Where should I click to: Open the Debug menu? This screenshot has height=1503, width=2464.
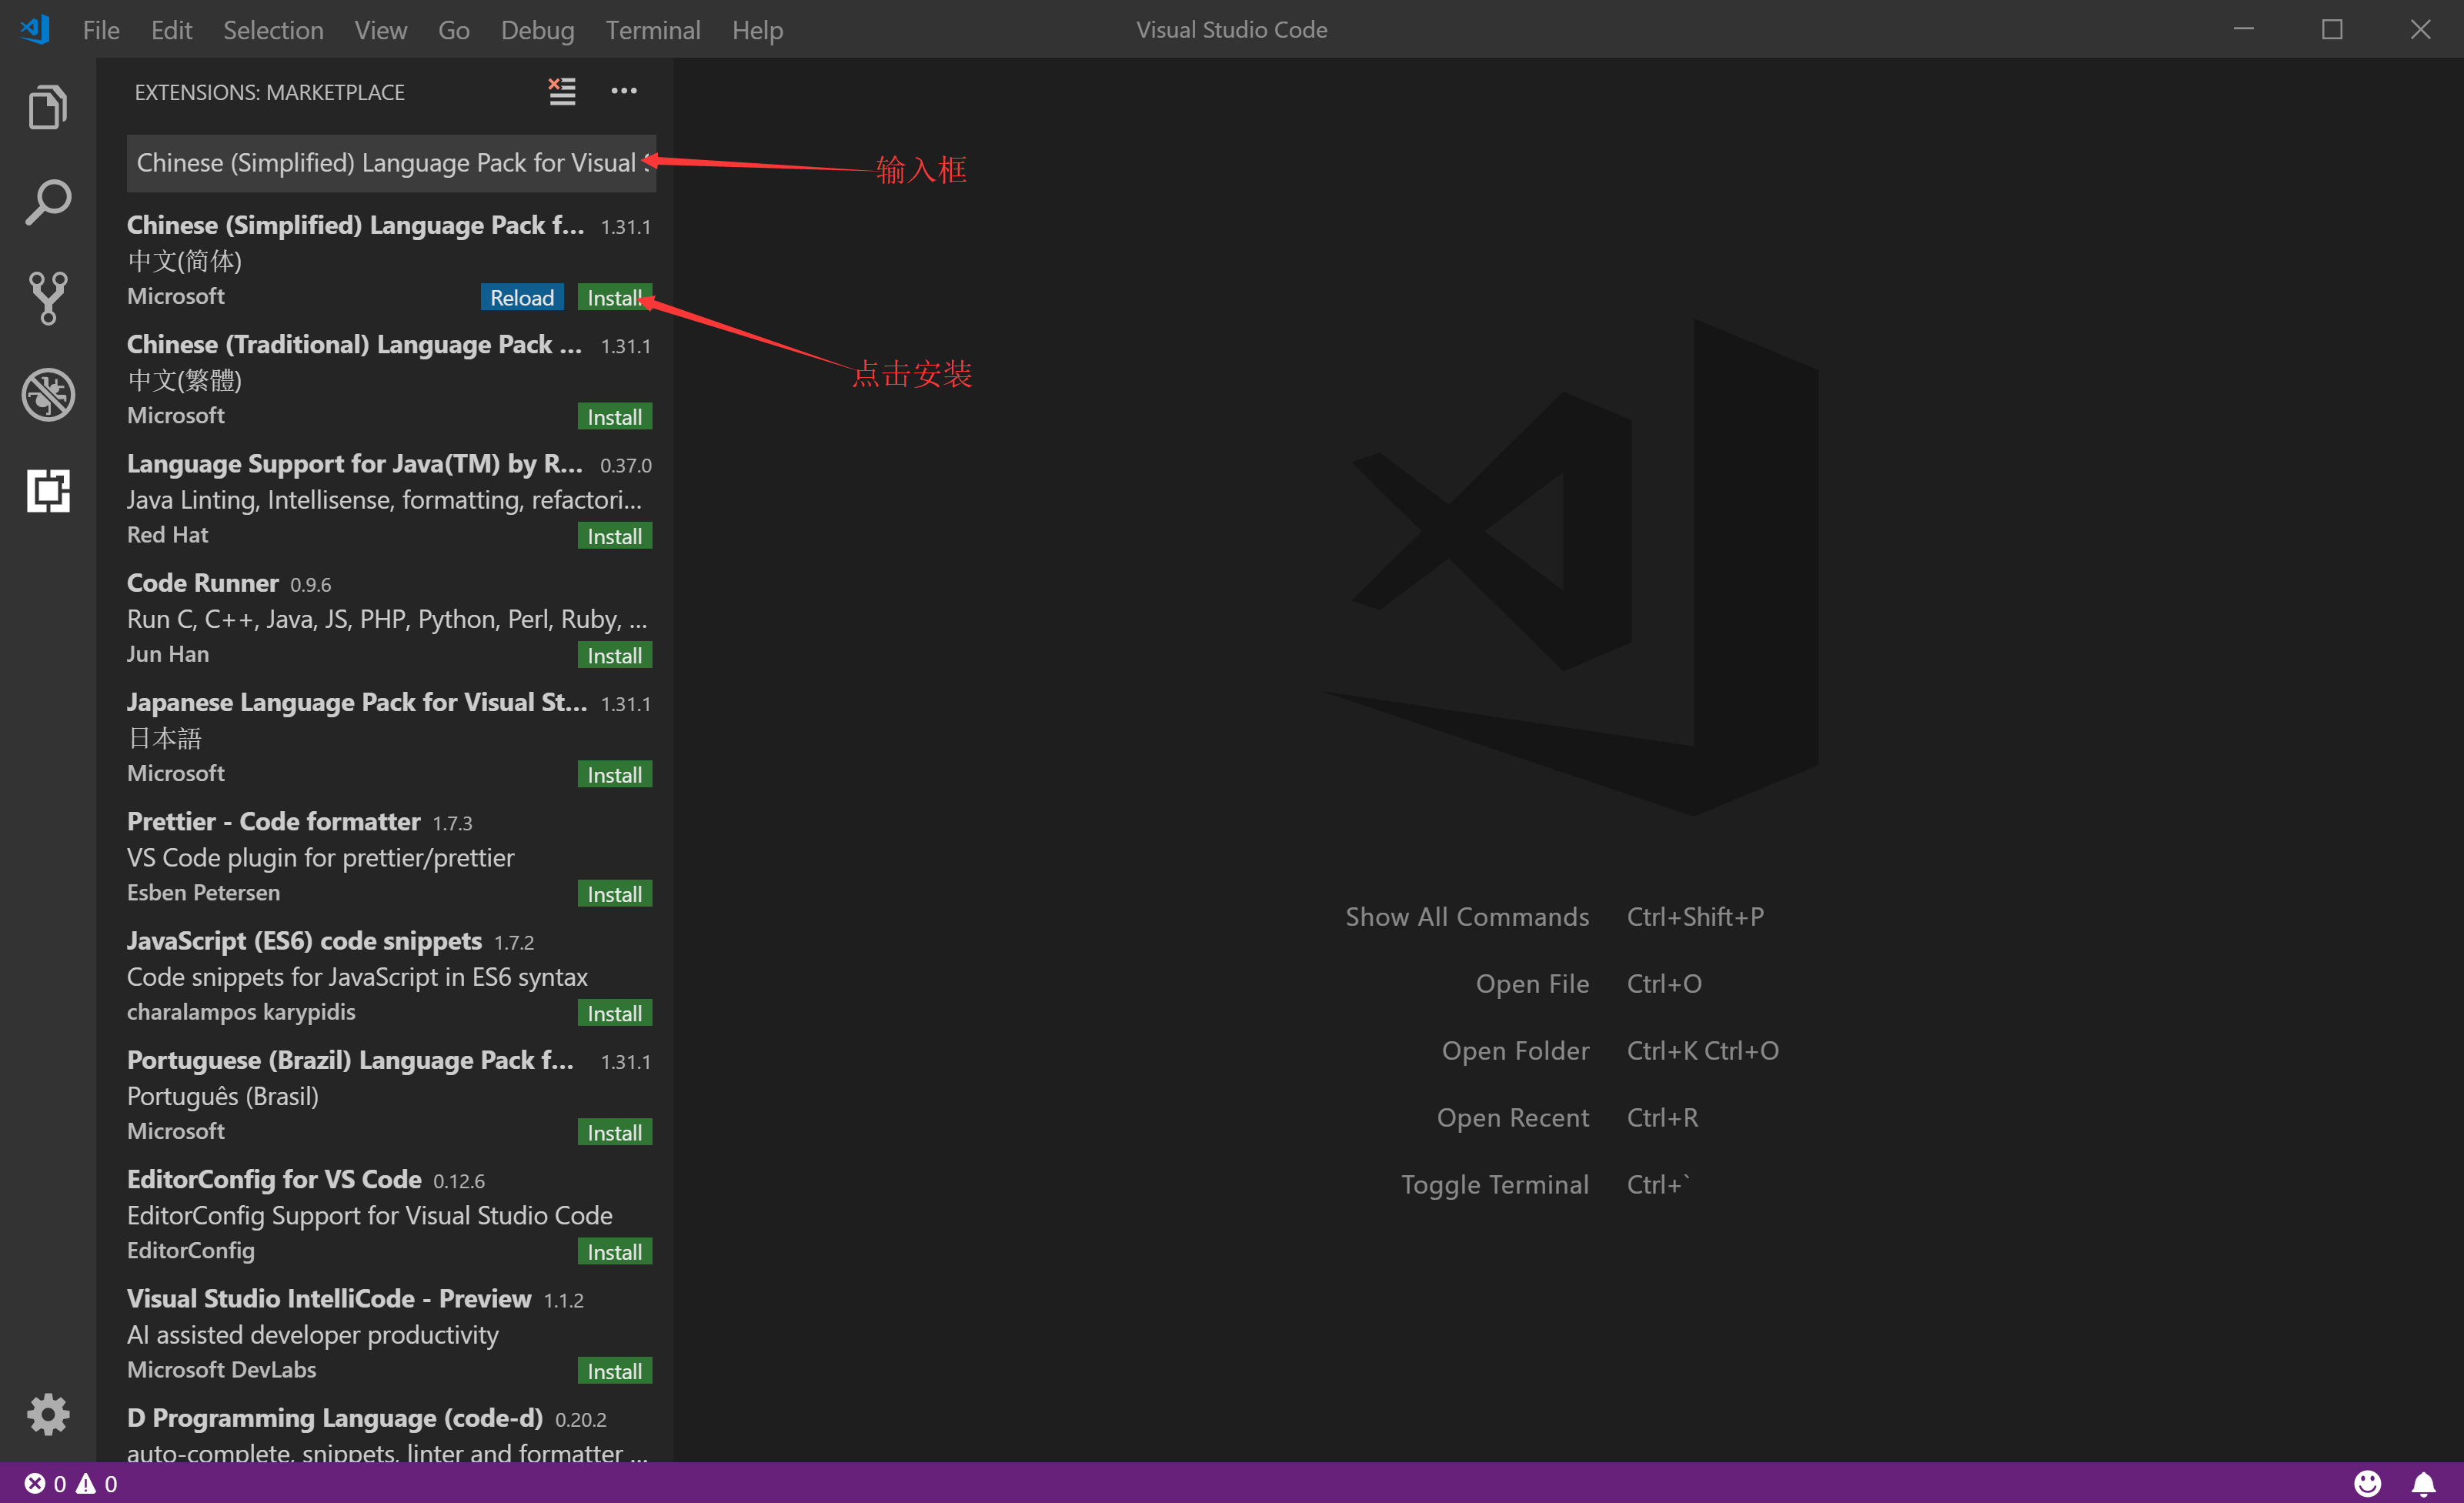pos(537,30)
